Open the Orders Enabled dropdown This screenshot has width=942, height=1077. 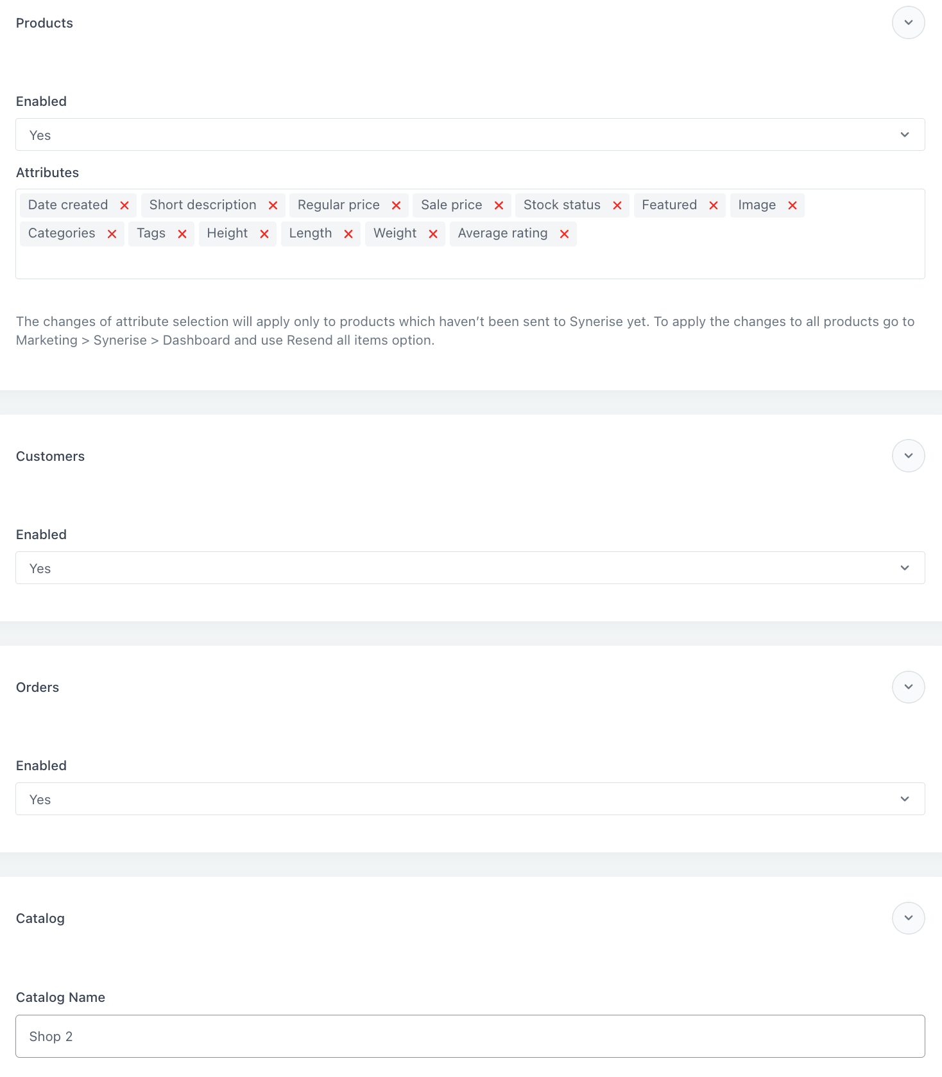click(905, 798)
